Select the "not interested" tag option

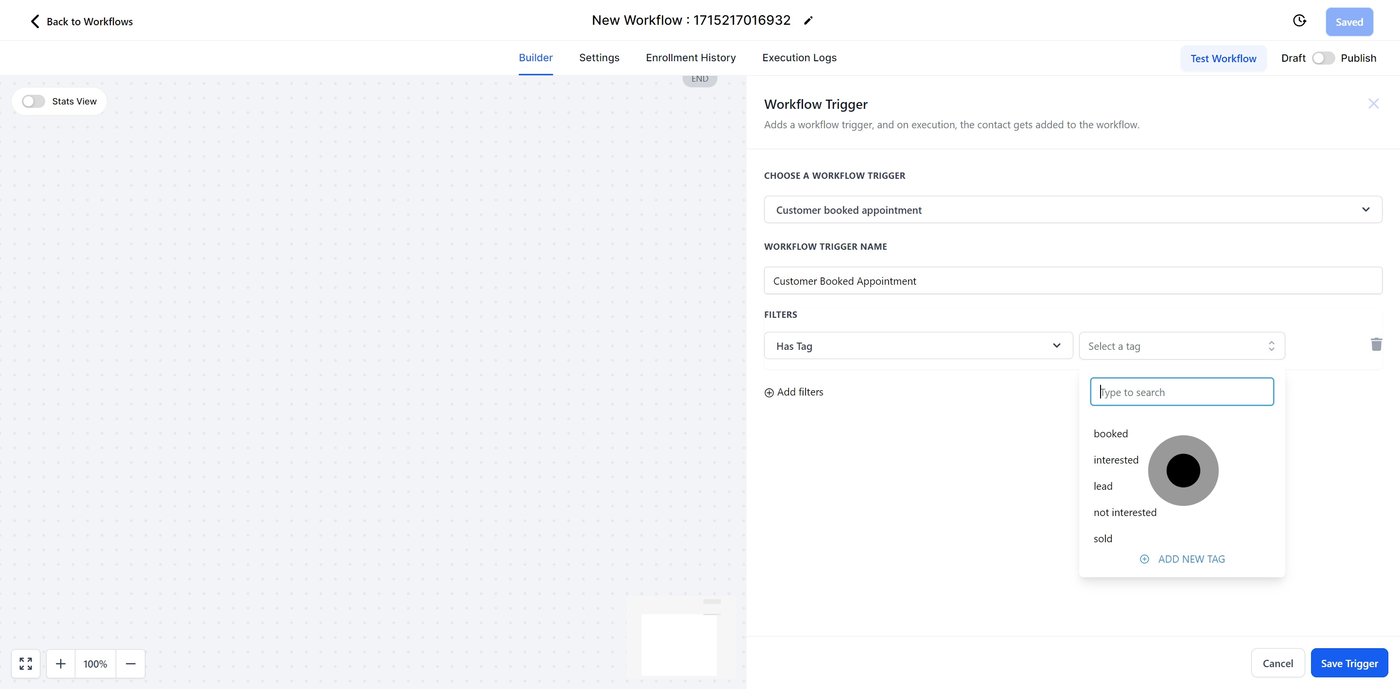click(x=1124, y=513)
